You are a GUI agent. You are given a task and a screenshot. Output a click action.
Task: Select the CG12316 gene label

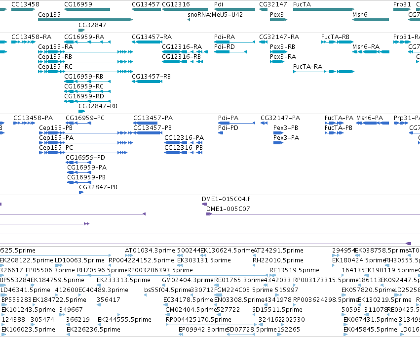176,4
